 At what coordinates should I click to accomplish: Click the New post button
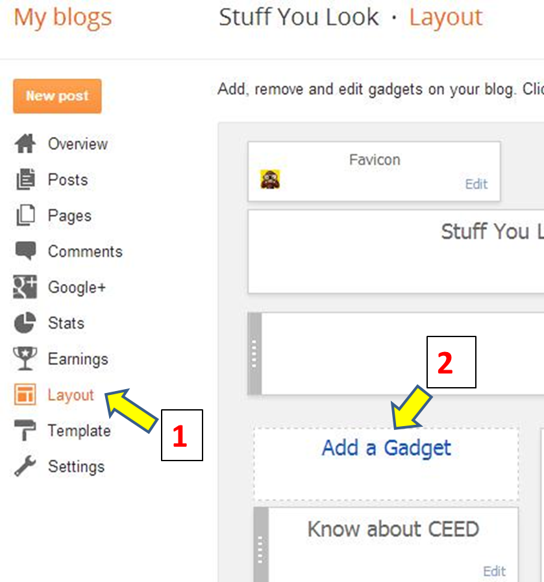click(57, 95)
